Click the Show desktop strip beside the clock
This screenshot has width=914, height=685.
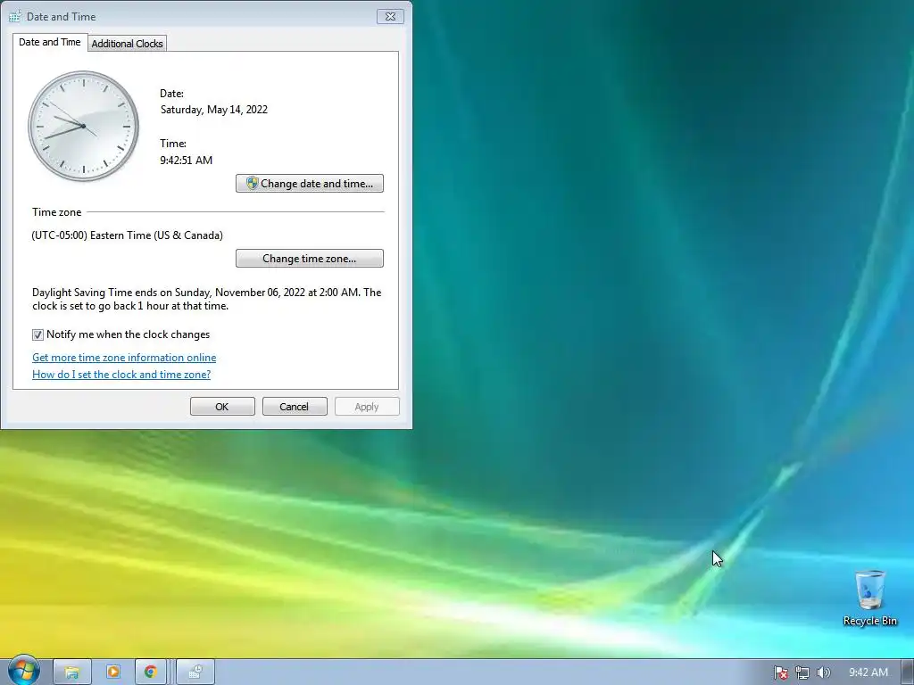(x=907, y=673)
